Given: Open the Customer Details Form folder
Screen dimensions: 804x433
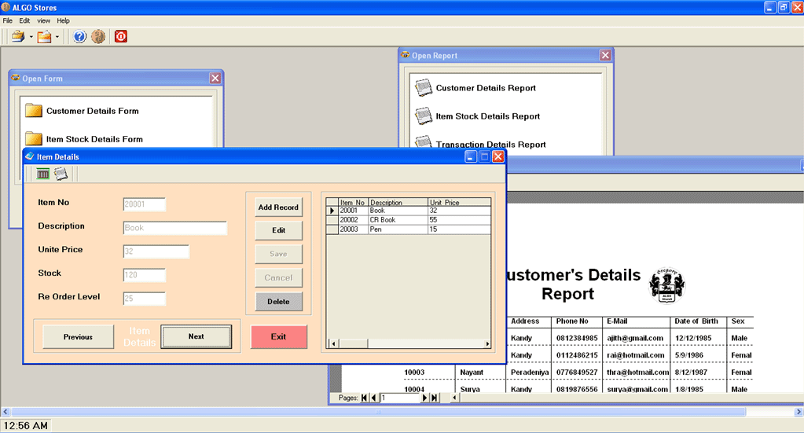Looking at the screenshot, I should click(x=34, y=111).
